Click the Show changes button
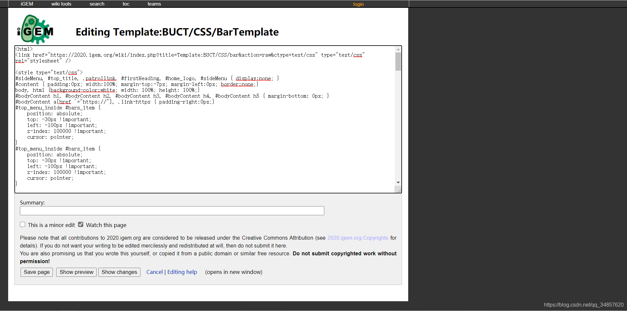 (119, 272)
